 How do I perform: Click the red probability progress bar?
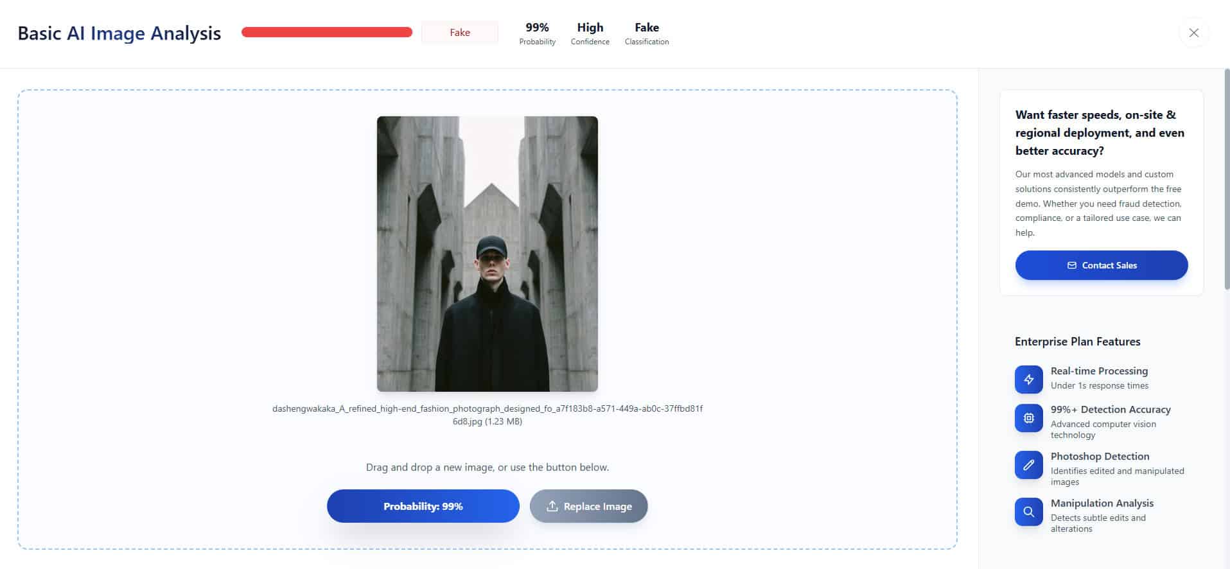point(327,33)
